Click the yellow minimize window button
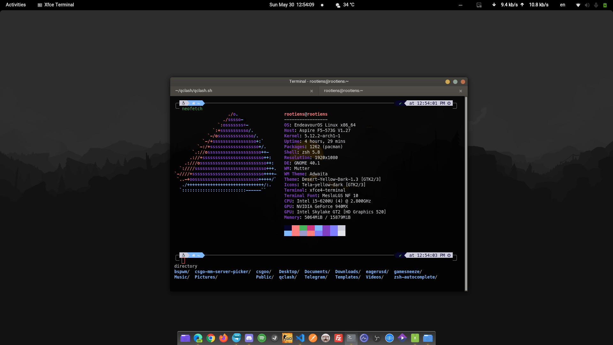 tap(448, 82)
